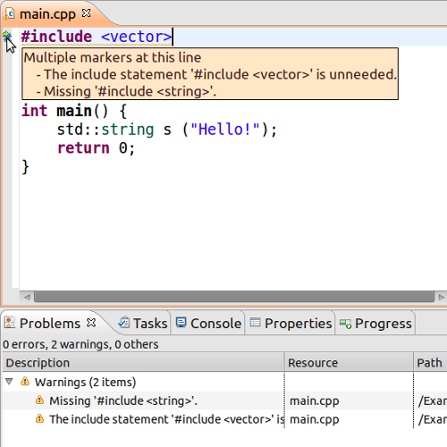Viewport: 447px width, 447px height.
Task: Click tooltip entry Missing '#include <string>'
Action: (126, 91)
